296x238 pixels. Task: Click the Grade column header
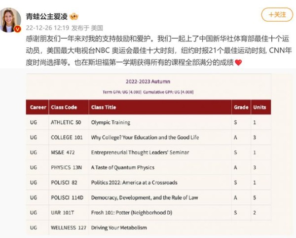pyautogui.click(x=241, y=107)
